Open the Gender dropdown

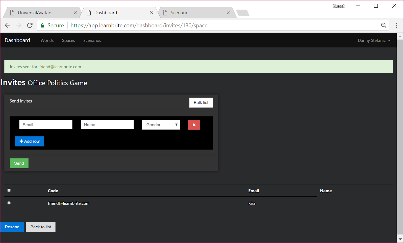(x=161, y=125)
